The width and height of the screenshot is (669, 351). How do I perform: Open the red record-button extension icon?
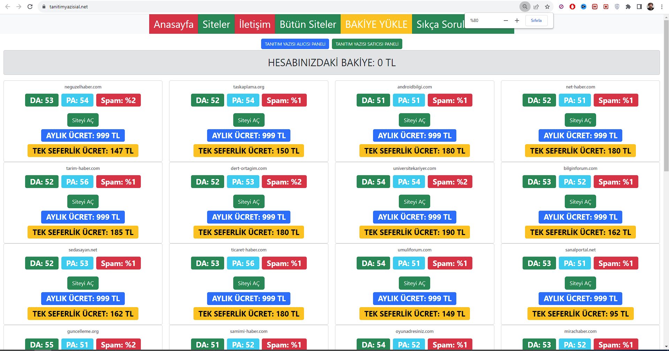tap(606, 7)
